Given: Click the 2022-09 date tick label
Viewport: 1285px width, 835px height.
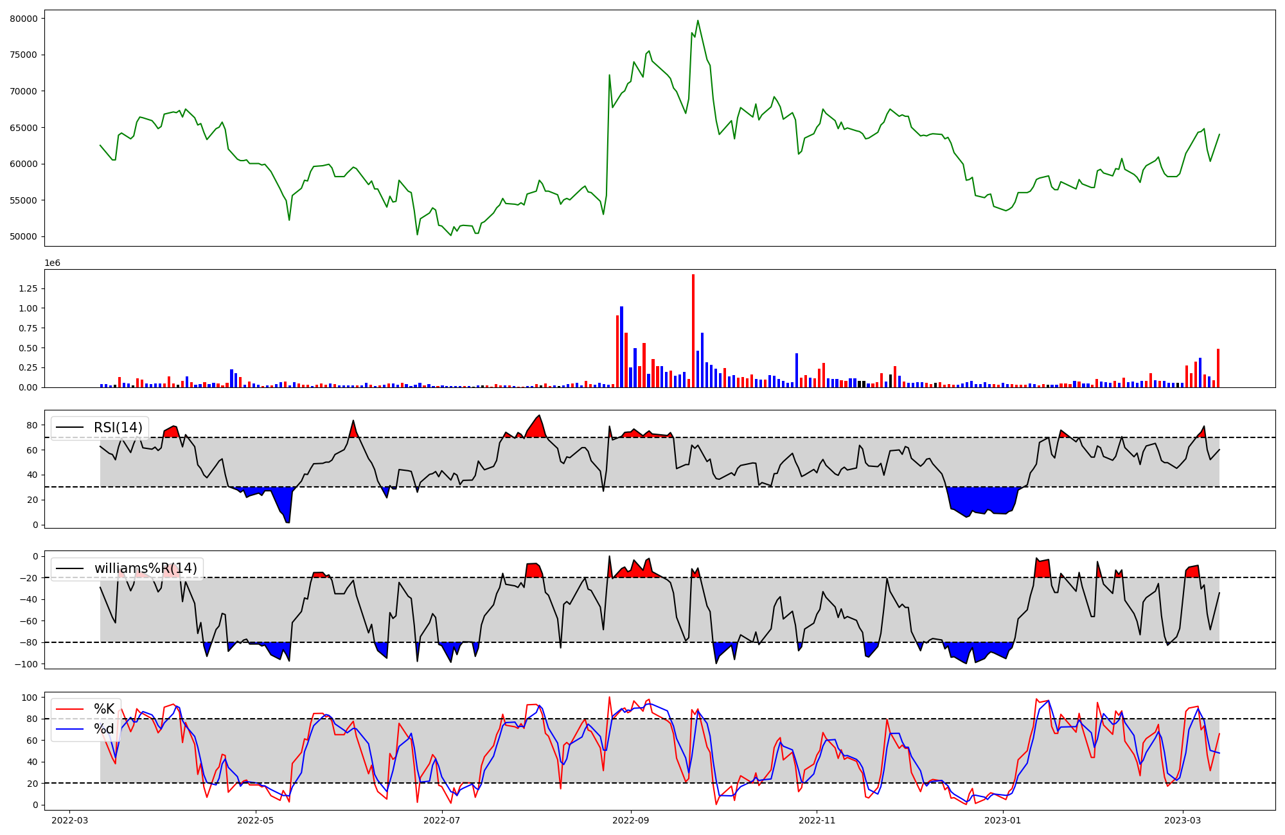Looking at the screenshot, I should 631,820.
